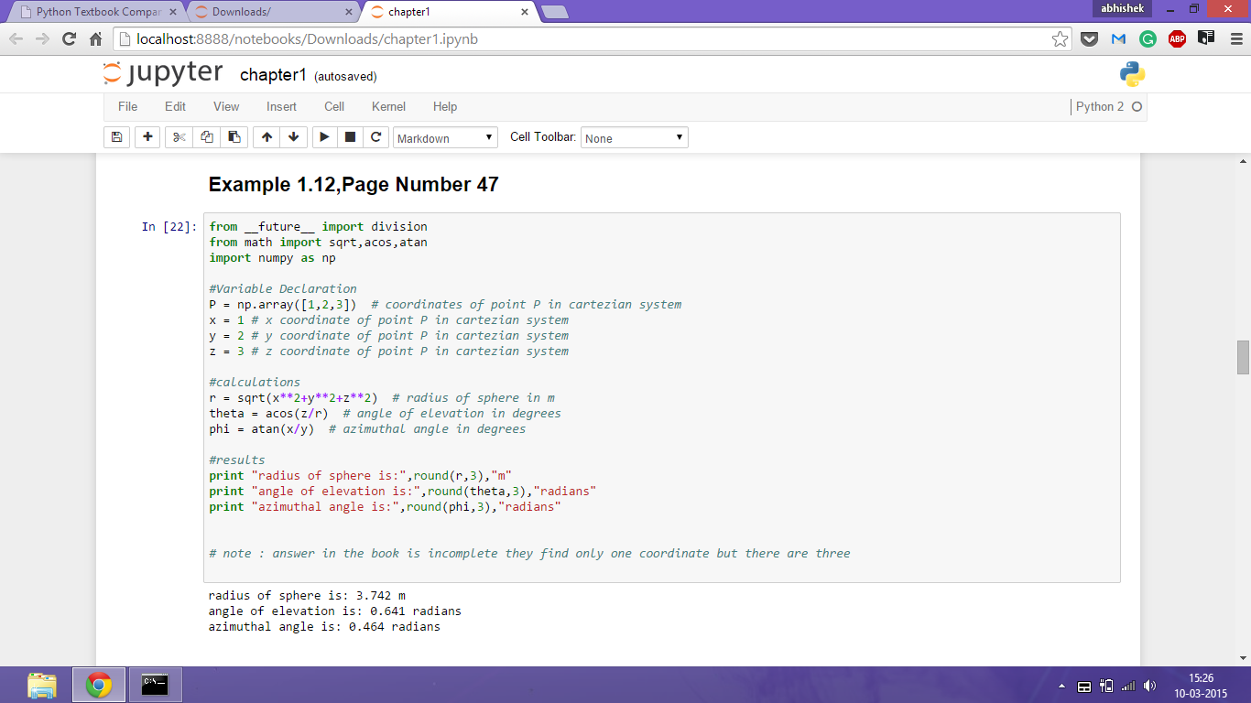Screen dimensions: 1251x703
Task: Expand the Cell Toolbar dropdown set to None
Action: point(634,138)
